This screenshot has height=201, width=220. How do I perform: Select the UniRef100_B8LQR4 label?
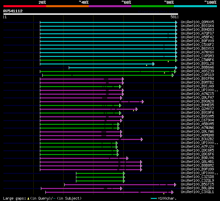(x=197, y=188)
